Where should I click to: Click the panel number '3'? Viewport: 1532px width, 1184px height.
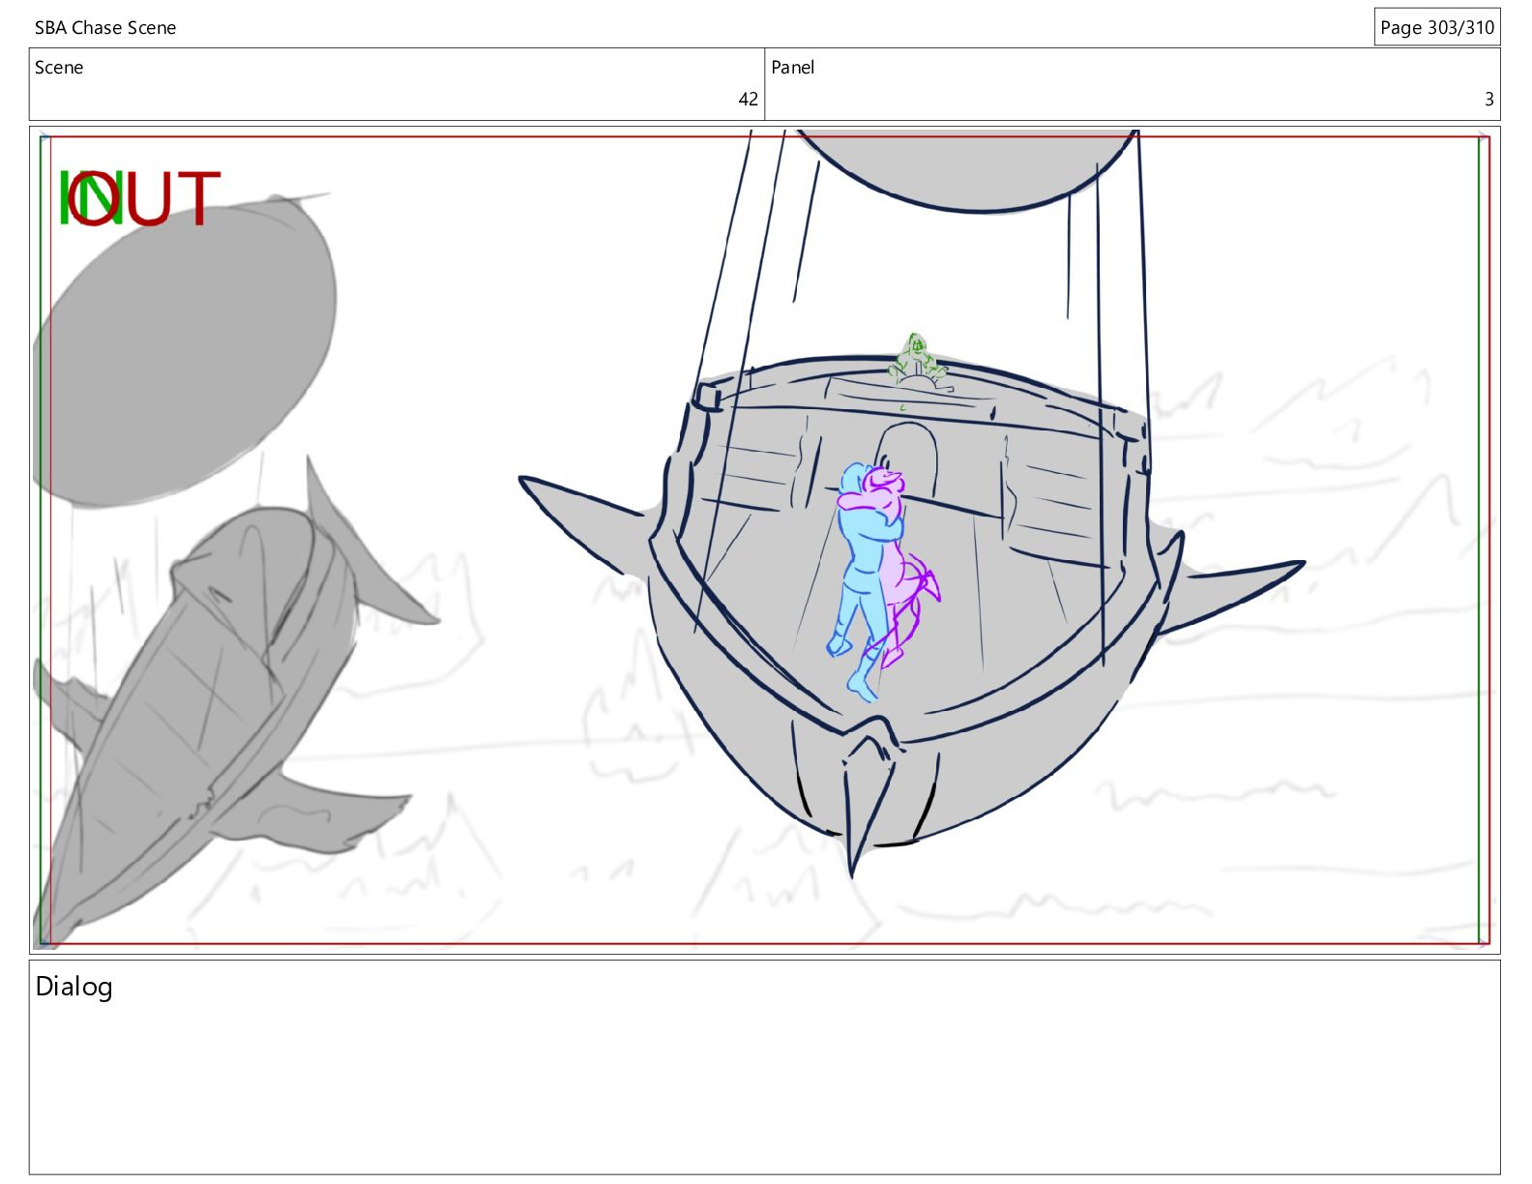coord(1489,99)
